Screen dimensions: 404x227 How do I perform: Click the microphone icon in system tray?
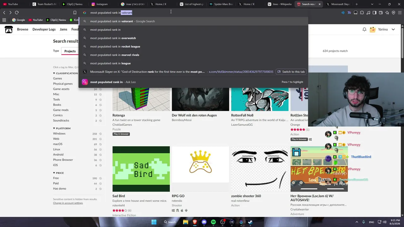point(364,222)
